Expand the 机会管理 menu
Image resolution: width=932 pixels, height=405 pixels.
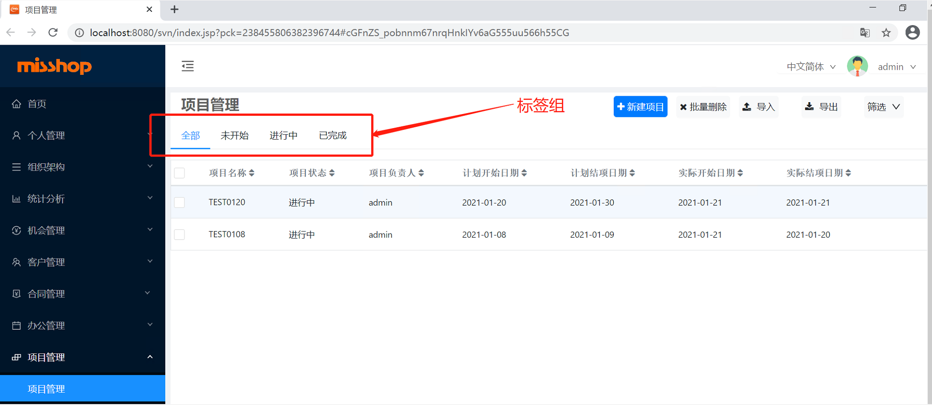[150, 229]
